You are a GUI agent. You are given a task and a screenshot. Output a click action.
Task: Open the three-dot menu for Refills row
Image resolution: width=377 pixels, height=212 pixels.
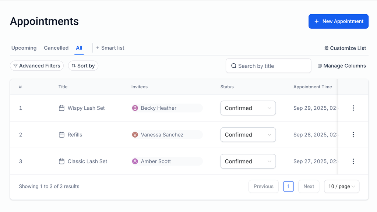[353, 135]
